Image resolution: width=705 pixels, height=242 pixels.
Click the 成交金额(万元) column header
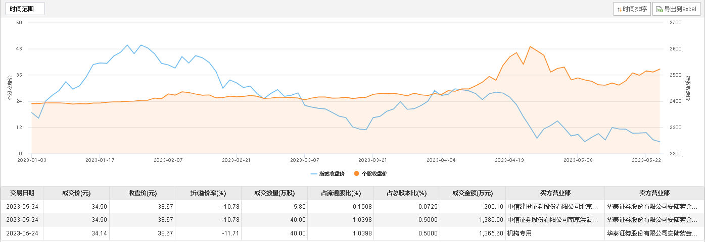click(473, 193)
